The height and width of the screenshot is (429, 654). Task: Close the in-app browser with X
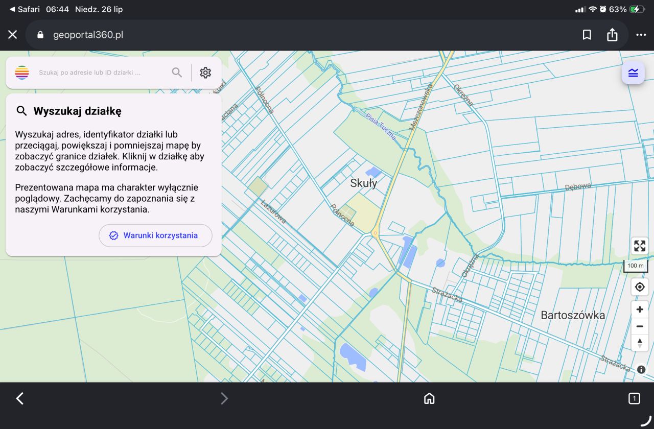point(12,35)
